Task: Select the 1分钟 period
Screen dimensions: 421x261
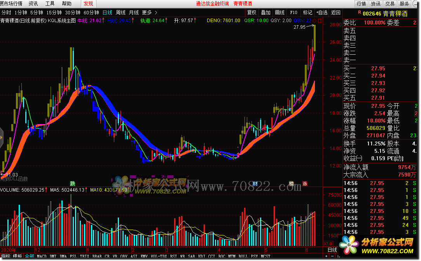Action: (21, 12)
